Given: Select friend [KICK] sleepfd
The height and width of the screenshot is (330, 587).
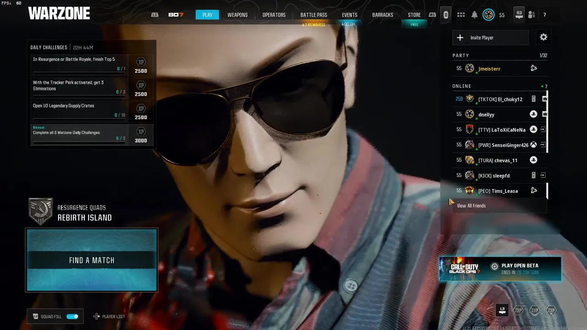Looking at the screenshot, I should pyautogui.click(x=500, y=175).
